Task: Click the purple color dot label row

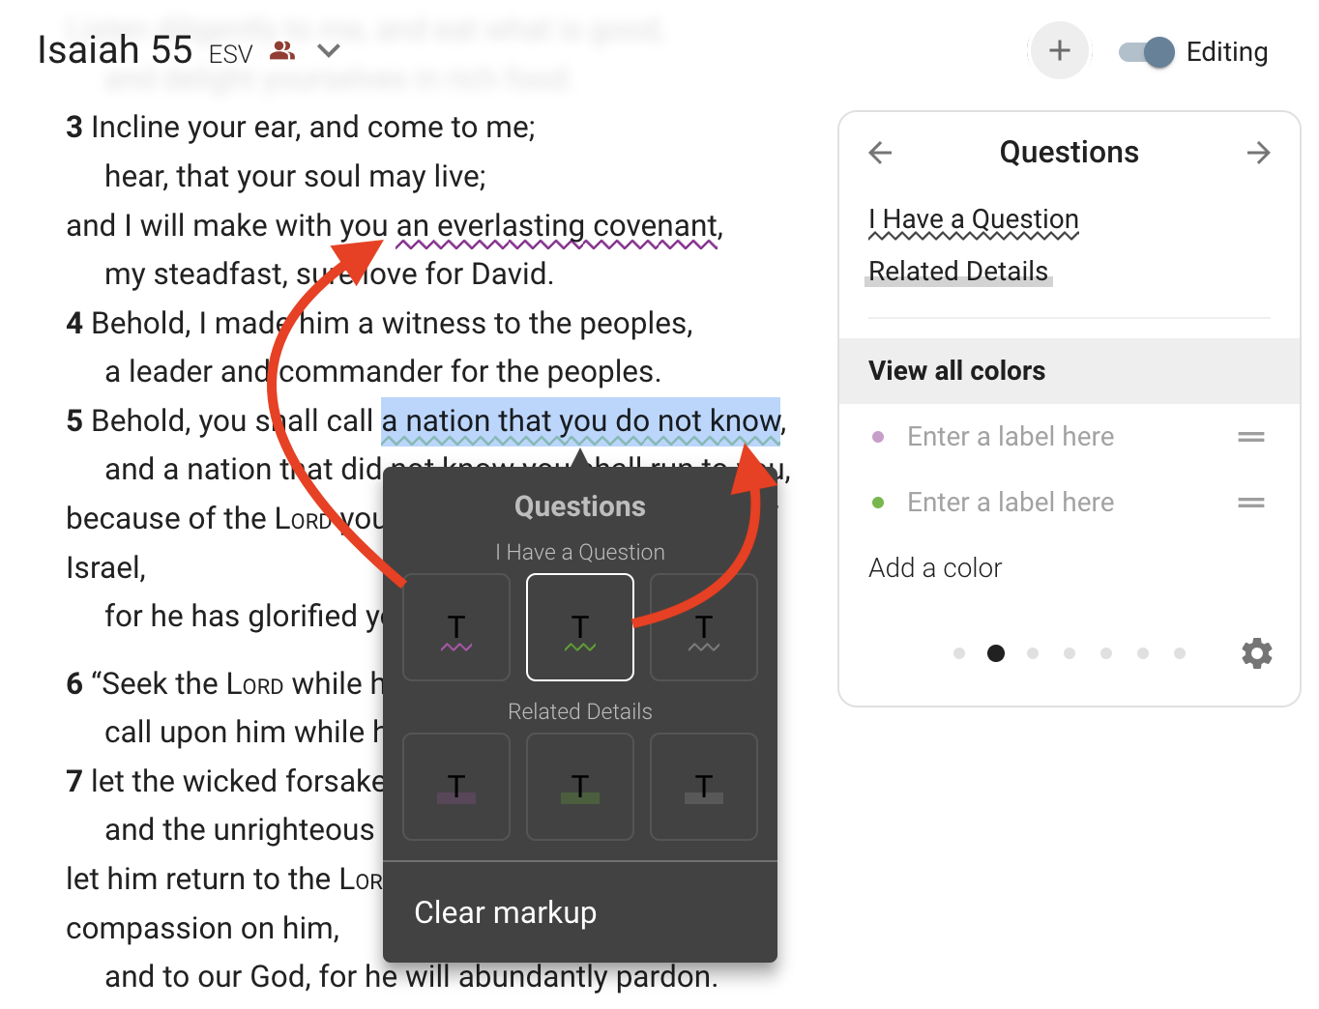Action: tap(1070, 437)
